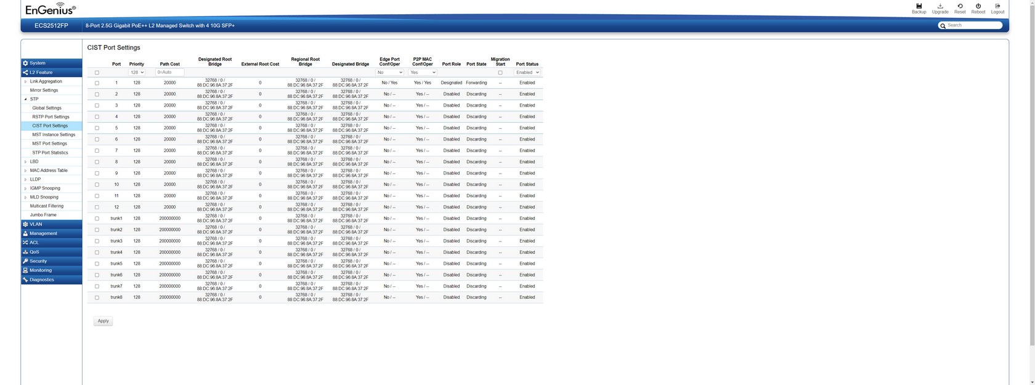The height and width of the screenshot is (385, 1035).
Task: Check the checkbox for port 1
Action: click(97, 83)
